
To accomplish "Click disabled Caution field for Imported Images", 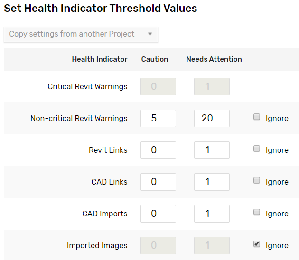I will (x=158, y=245).
